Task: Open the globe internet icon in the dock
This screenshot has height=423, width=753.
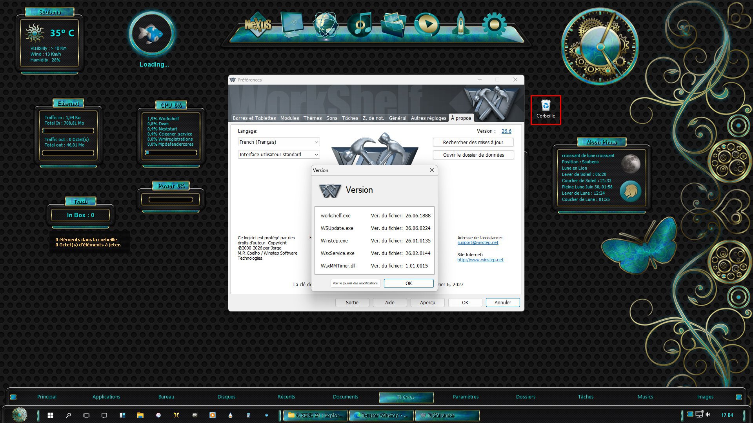Action: pos(326,25)
